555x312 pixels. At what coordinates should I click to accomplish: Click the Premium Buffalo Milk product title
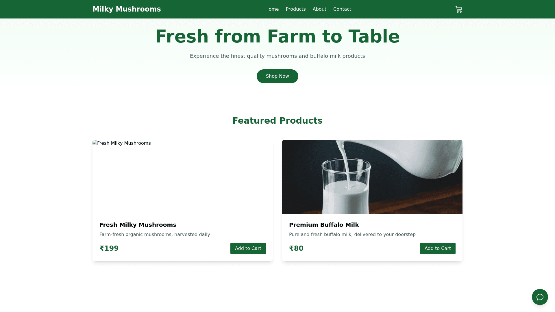click(x=324, y=225)
